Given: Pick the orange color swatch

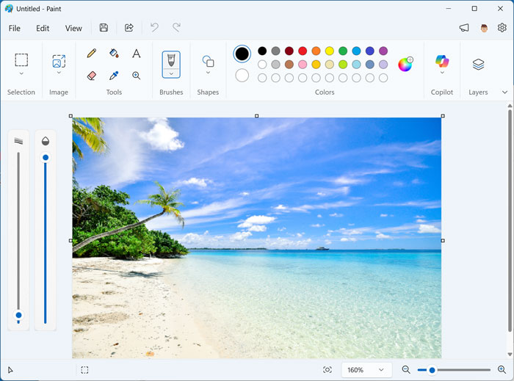Looking at the screenshot, I should tap(316, 51).
